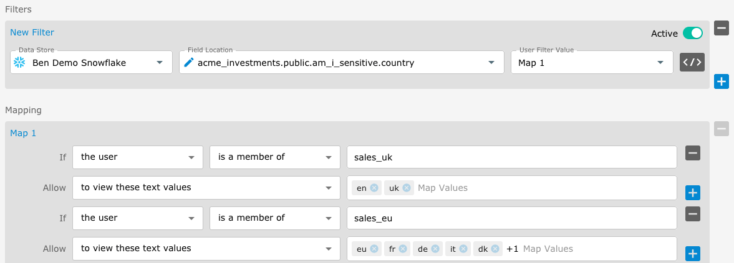
Task: Remove the New Filter with minus icon
Action: (722, 28)
